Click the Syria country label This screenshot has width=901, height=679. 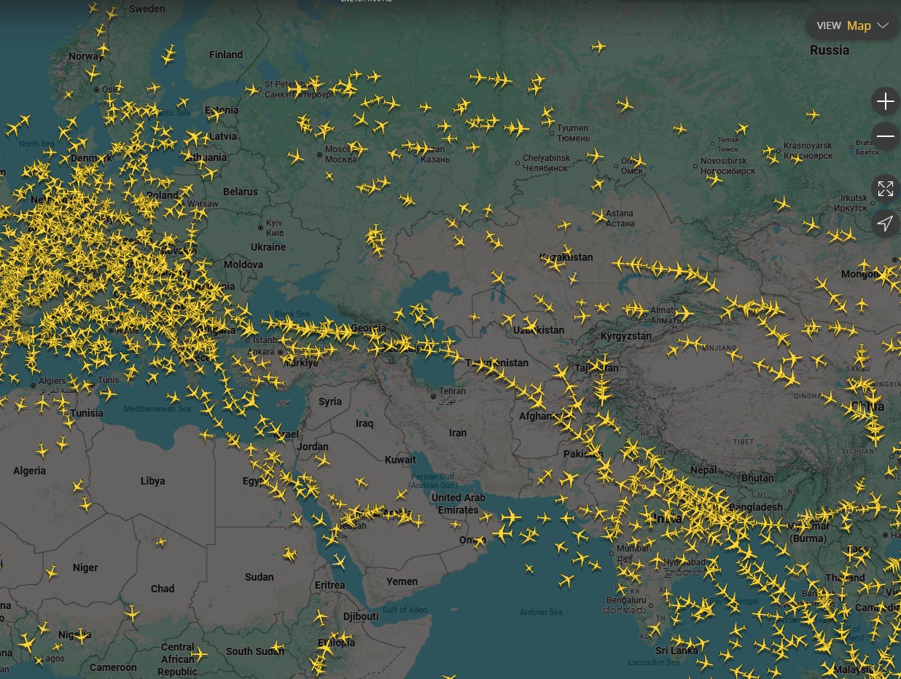tap(329, 401)
